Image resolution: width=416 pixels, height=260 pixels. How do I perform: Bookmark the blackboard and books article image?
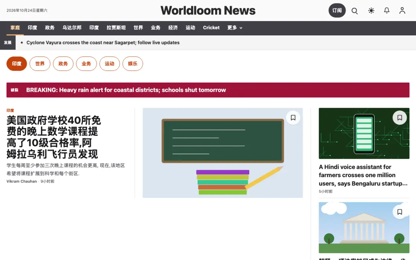293,118
